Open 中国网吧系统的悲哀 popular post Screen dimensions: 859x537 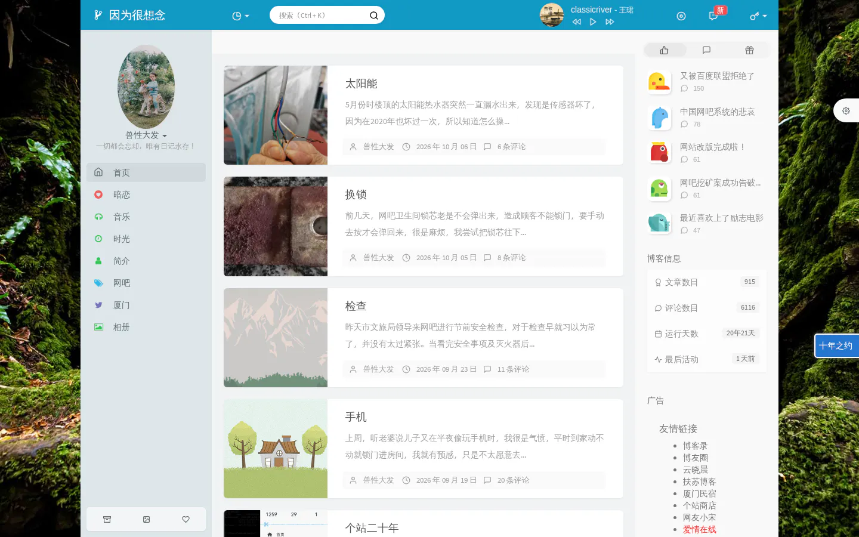pyautogui.click(x=718, y=112)
